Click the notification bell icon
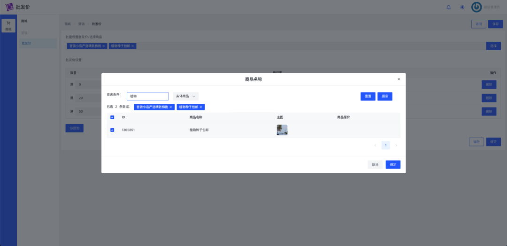 coord(448,7)
